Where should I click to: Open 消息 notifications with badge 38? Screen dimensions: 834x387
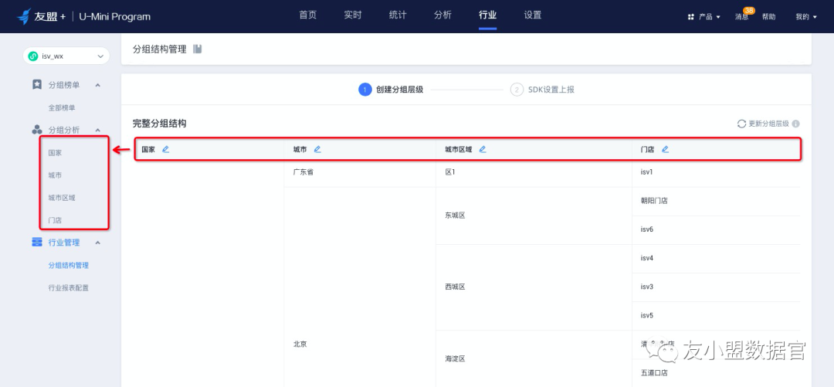click(x=743, y=16)
